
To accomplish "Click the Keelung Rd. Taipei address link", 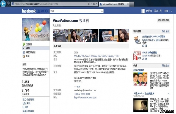I will click(97, 56).
